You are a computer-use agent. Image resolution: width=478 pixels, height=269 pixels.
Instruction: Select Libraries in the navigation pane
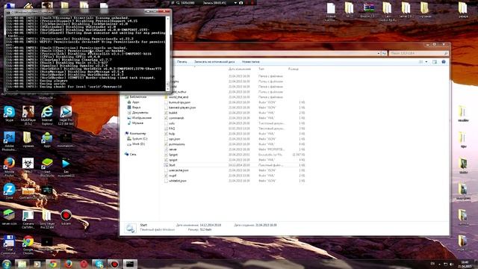135,97
